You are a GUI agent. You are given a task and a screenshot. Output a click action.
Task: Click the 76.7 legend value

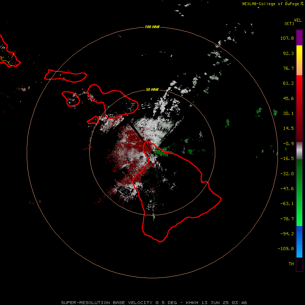tap(288, 68)
